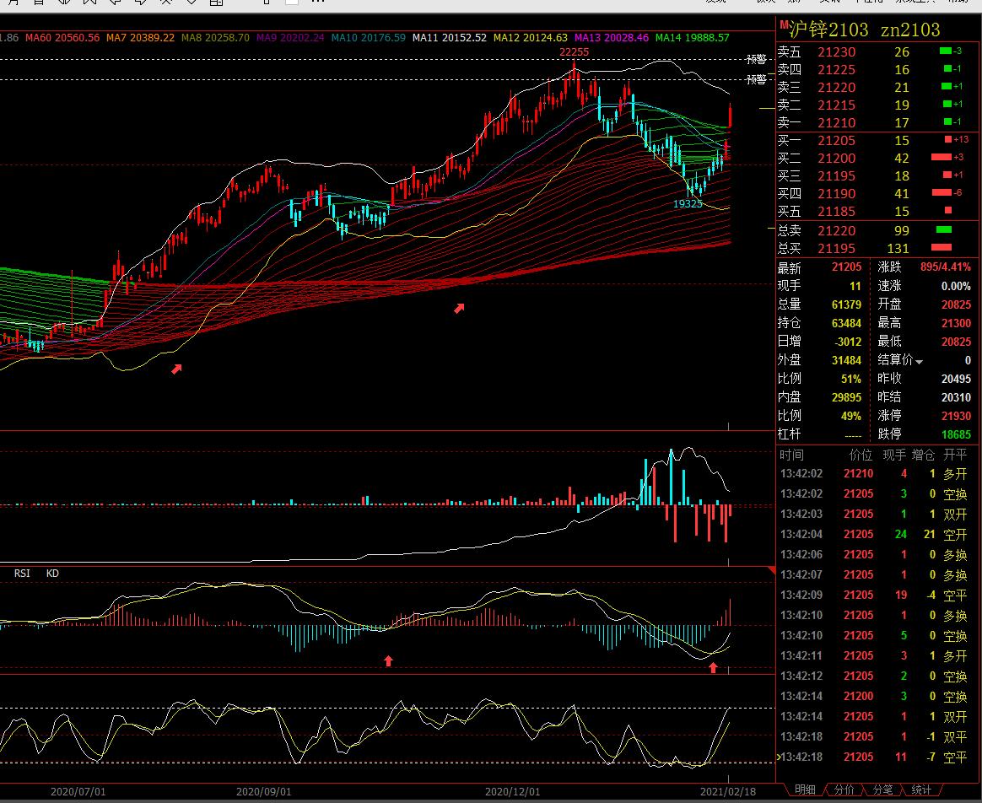Click the MA7 20389.22 legend label
The width and height of the screenshot is (982, 803).
point(140,38)
